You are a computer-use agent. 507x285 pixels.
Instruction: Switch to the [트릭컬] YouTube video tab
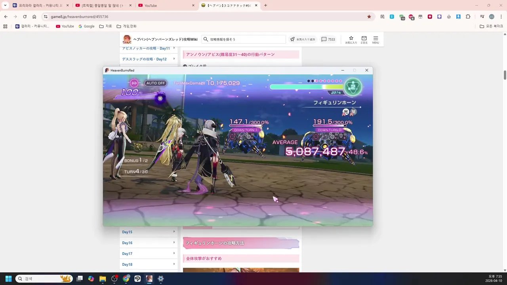tap(103, 6)
